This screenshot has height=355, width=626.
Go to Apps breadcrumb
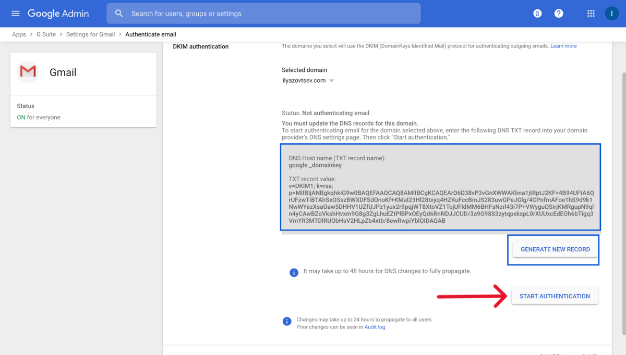[x=19, y=34]
